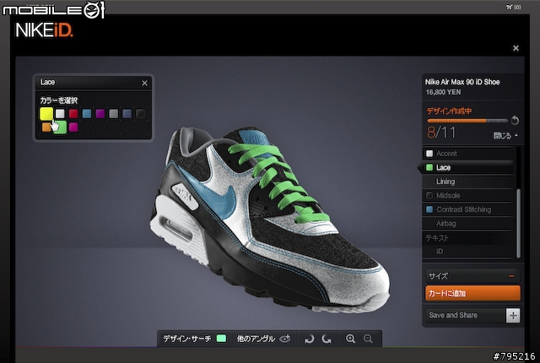Select the white lace color swatch
The image size is (540, 363).
(60, 114)
